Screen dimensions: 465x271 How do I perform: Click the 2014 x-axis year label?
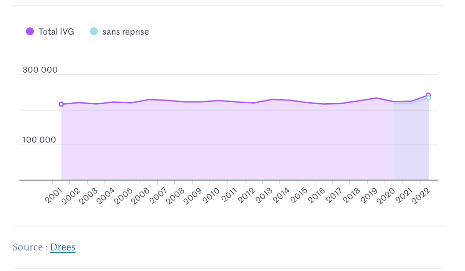pyautogui.click(x=282, y=196)
